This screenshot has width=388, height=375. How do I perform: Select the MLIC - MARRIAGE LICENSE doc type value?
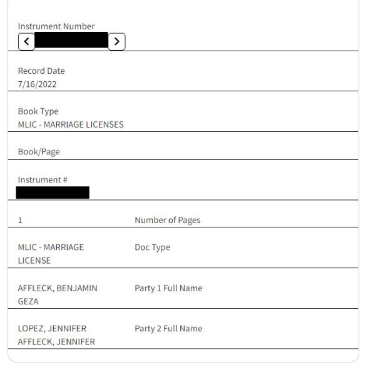pyautogui.click(x=51, y=254)
